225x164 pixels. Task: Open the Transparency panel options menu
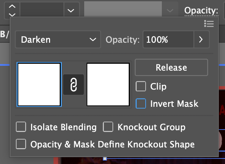coord(209,23)
